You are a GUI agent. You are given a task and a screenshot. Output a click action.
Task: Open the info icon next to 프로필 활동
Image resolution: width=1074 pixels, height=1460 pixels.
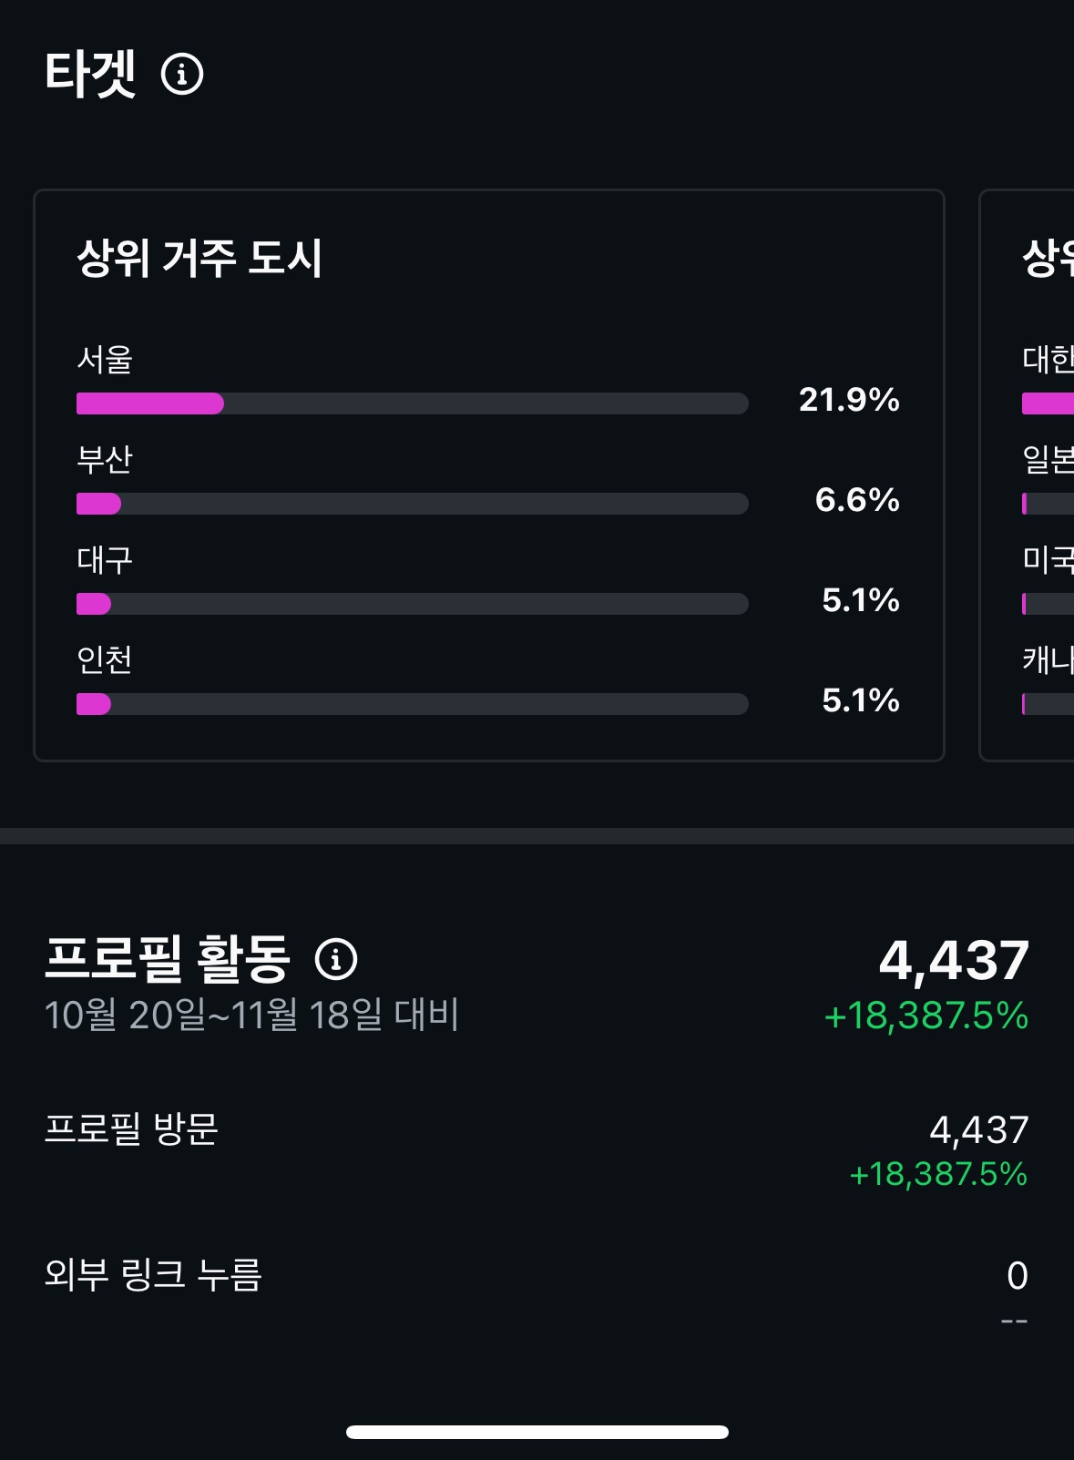point(336,959)
